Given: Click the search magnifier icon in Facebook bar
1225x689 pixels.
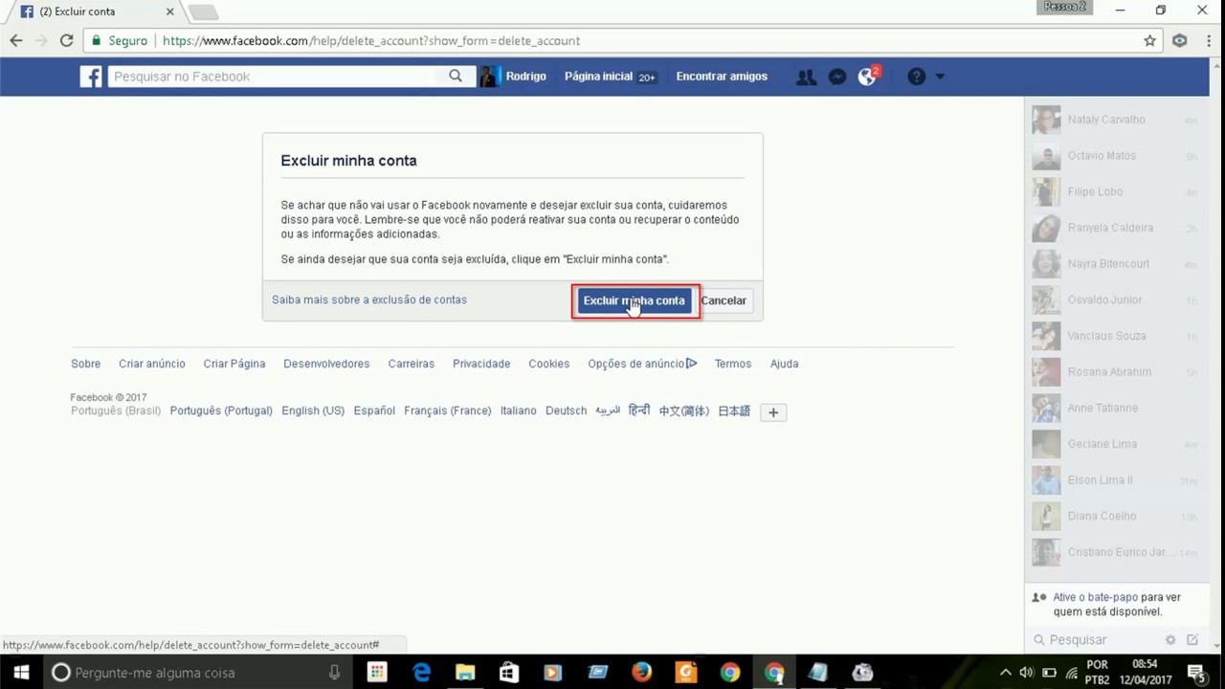Looking at the screenshot, I should click(456, 77).
